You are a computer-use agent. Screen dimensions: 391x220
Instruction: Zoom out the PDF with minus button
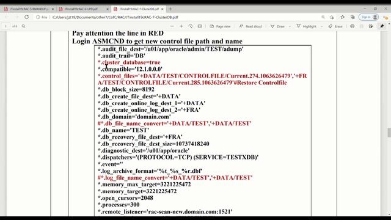pyautogui.click(x=172, y=26)
